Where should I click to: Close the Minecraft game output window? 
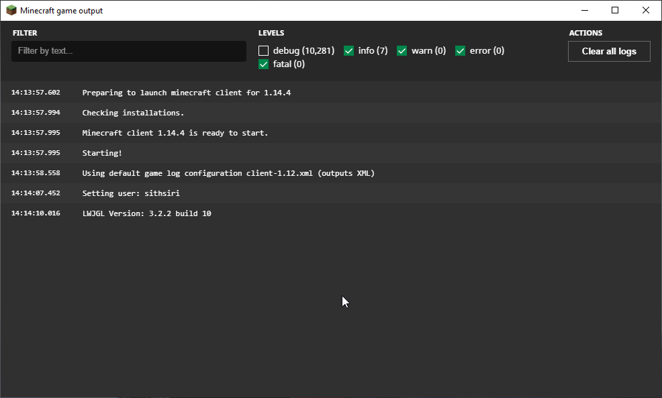(646, 11)
